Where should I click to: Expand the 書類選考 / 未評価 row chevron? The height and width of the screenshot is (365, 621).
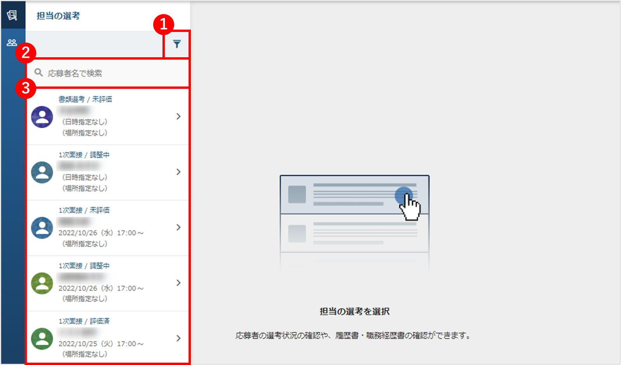(x=178, y=116)
